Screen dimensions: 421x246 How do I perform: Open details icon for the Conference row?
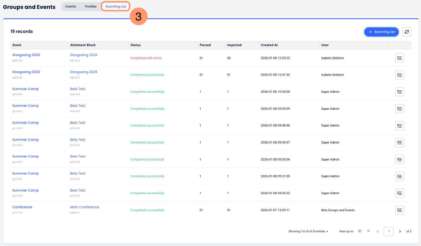(399, 210)
